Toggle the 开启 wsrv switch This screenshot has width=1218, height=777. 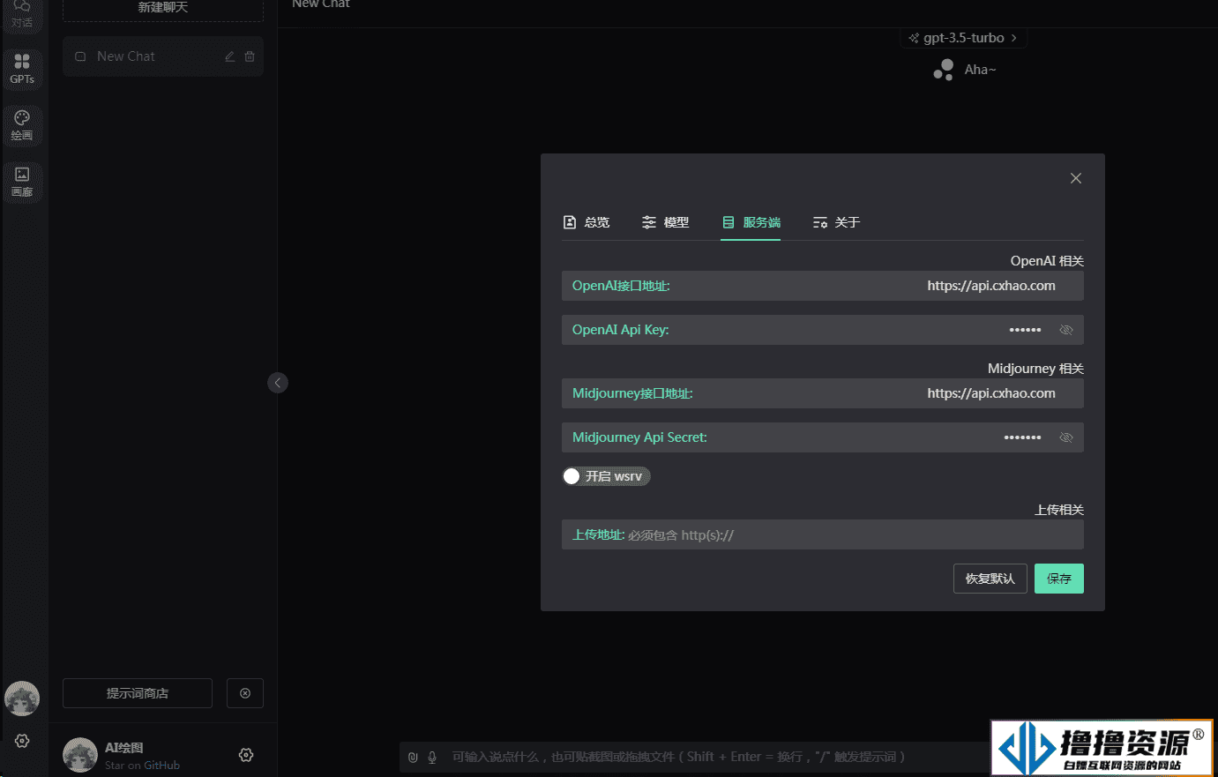(x=606, y=476)
